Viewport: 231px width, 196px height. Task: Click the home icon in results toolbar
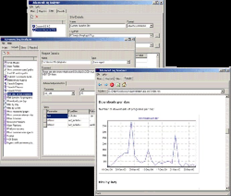pyautogui.click(x=124, y=85)
